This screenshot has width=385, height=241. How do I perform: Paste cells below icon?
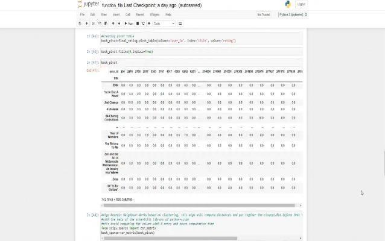pos(106,23)
